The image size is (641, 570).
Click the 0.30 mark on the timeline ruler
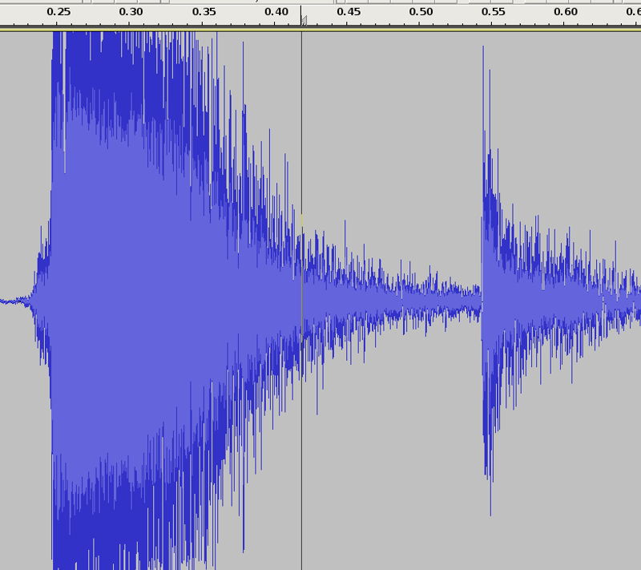tap(131, 13)
